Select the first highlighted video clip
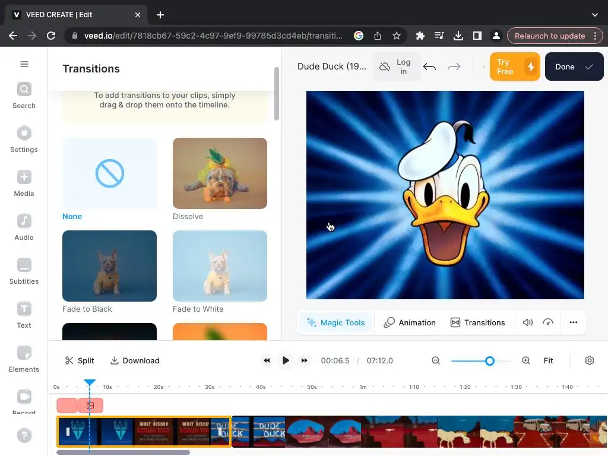The height and width of the screenshot is (456, 608). [x=144, y=432]
